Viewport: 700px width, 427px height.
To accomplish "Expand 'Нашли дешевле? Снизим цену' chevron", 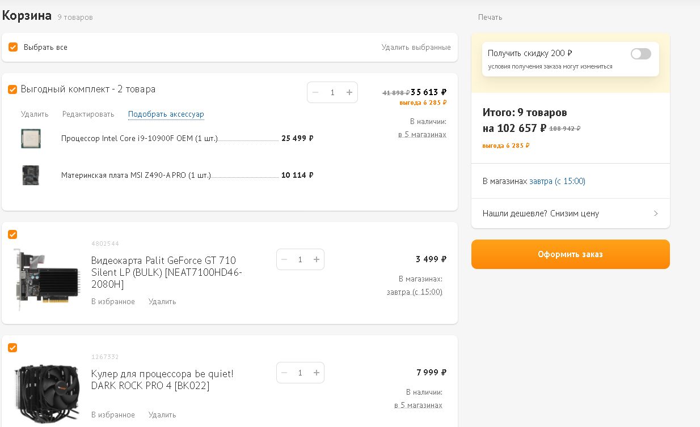I will pyautogui.click(x=656, y=213).
